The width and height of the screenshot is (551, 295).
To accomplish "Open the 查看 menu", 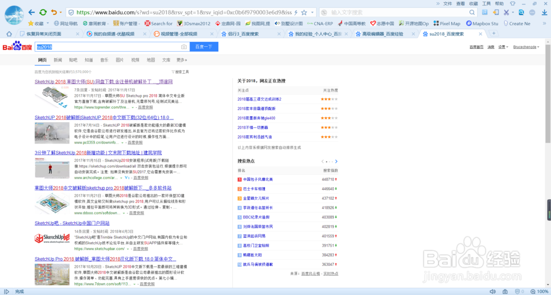I will (461, 3).
